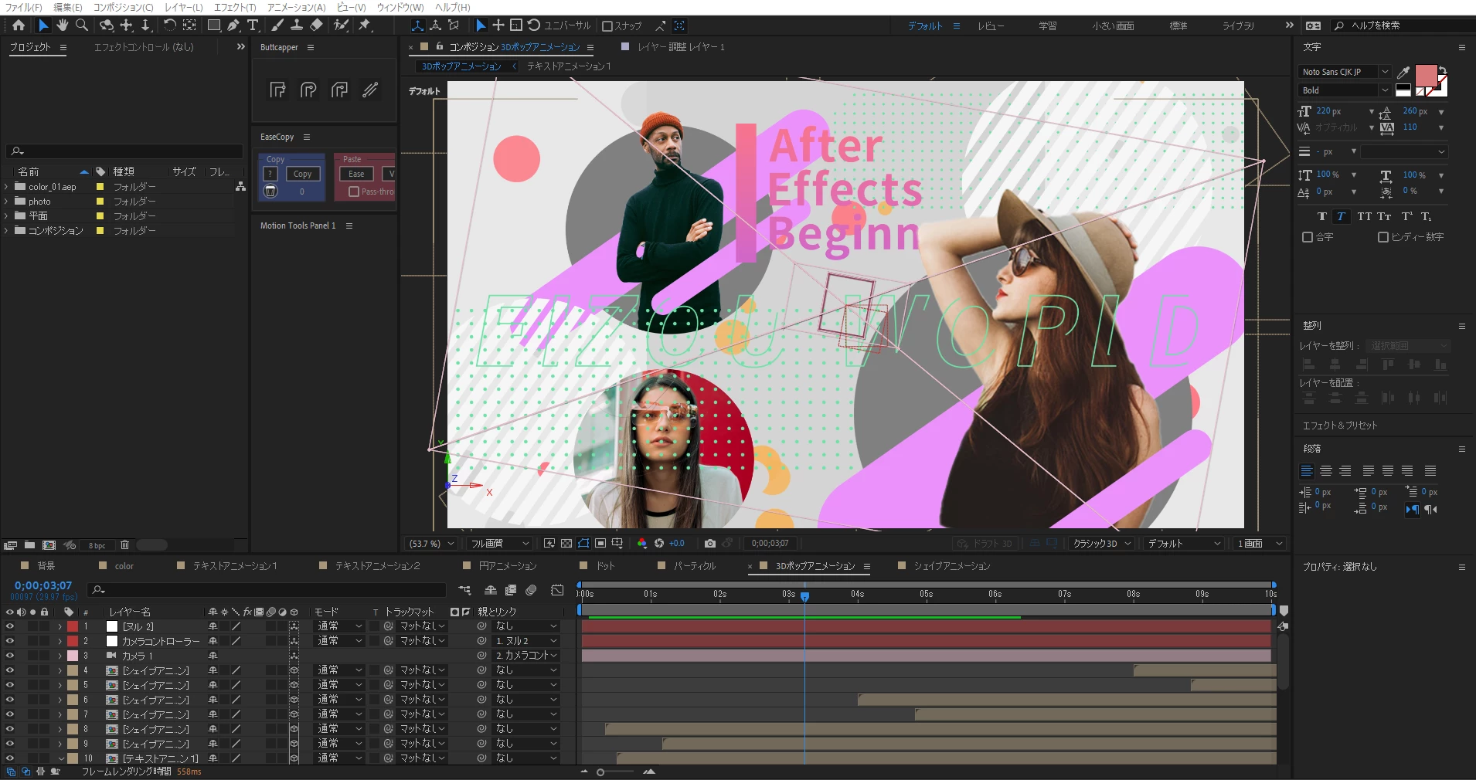This screenshot has height=780, width=1476.
Task: Click the delete trash icon in Project panel
Action: coord(124,545)
